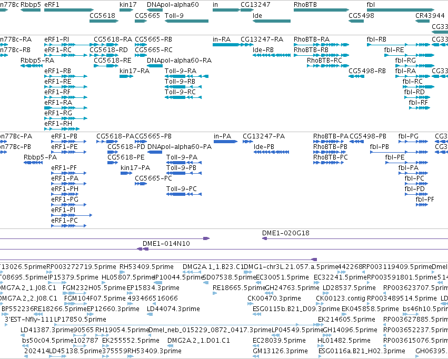Open transcript CG5665-RC
The image size is (448, 359).
pyautogui.click(x=153, y=50)
